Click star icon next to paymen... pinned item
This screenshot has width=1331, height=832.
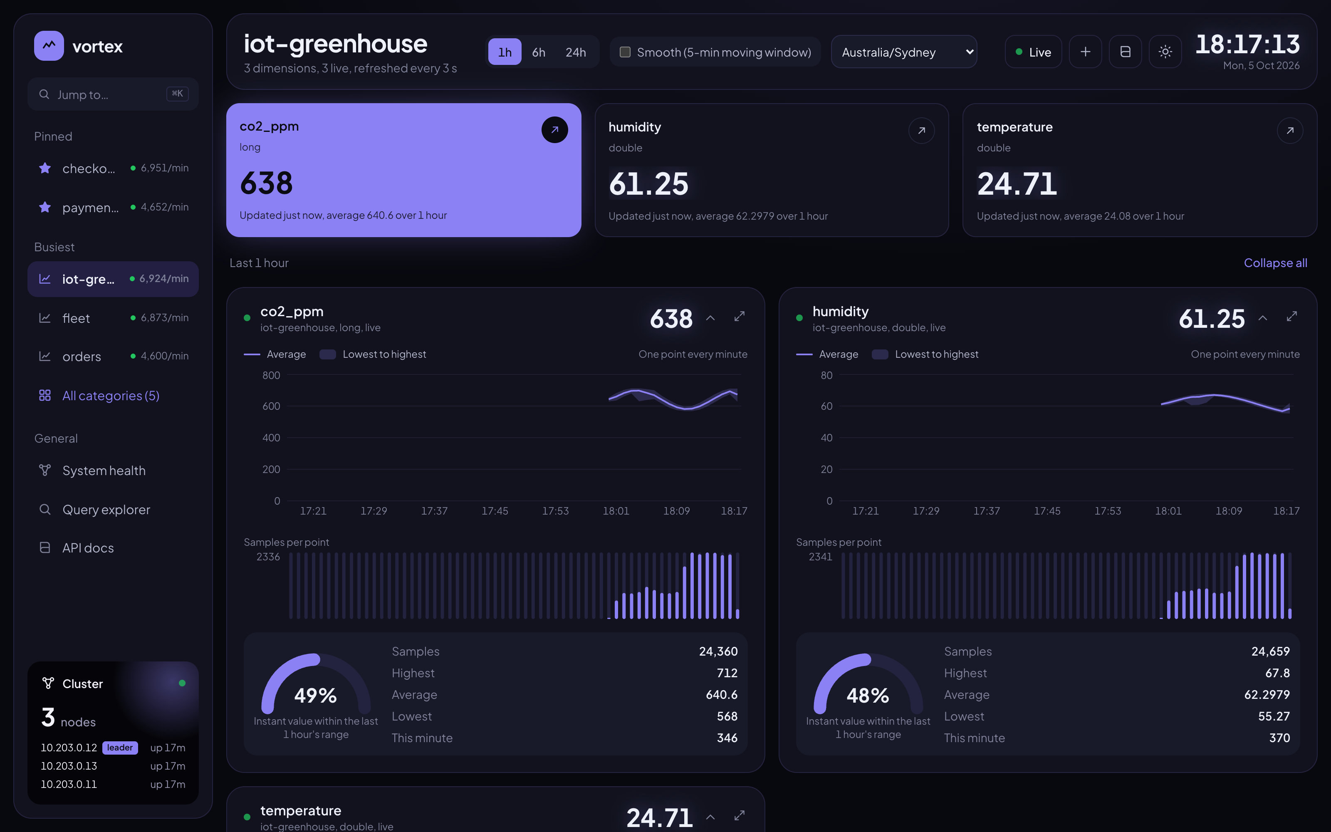(x=45, y=207)
